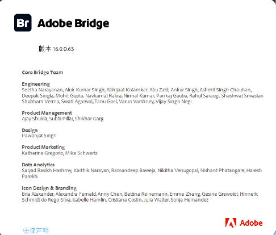Click the red Adobe logo icon
The height and width of the screenshot is (235, 276).
pos(231,223)
